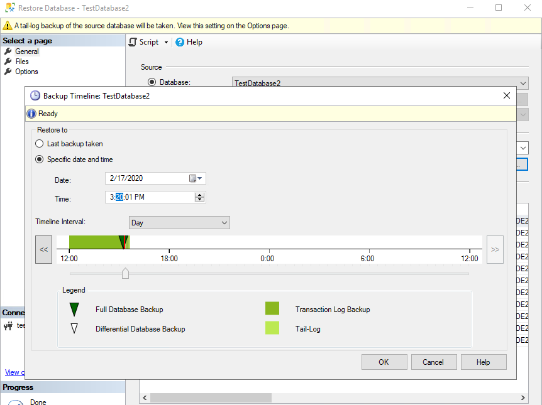The width and height of the screenshot is (542, 405).
Task: Go to the General page
Action: pos(27,51)
